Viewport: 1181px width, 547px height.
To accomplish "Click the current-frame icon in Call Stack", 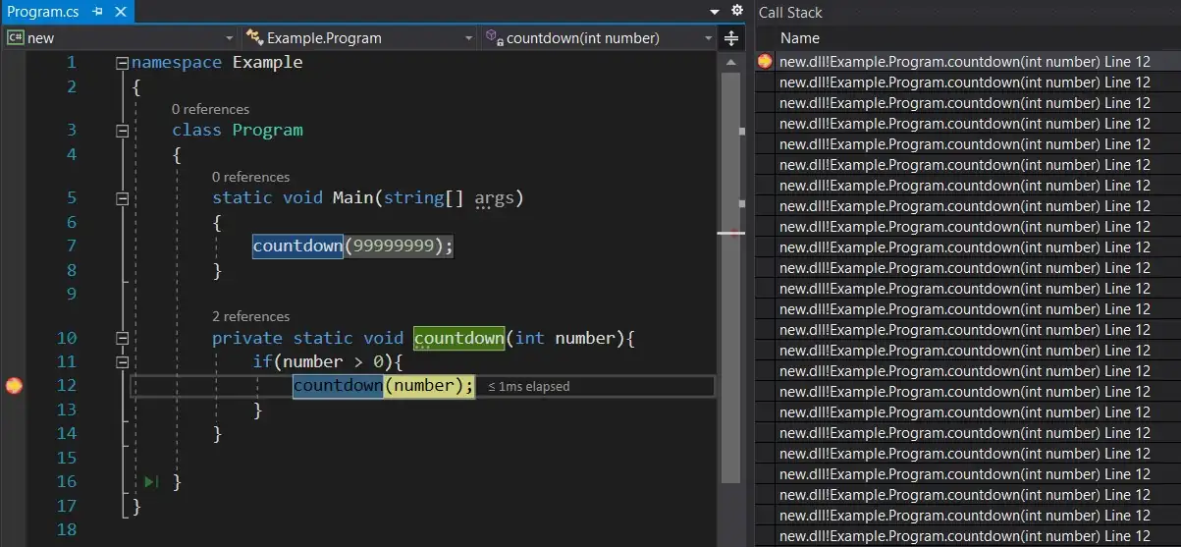I will 765,61.
